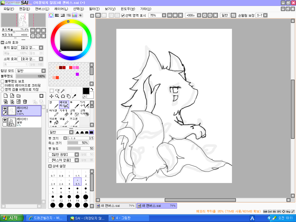This screenshot has height=222, width=296.
Task: Pick the magic wand tool
Action: 63,90
